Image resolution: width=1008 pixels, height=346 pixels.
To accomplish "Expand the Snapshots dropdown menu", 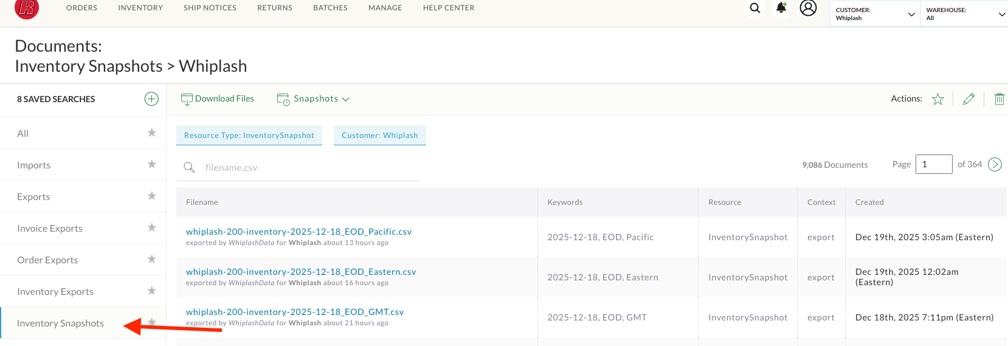I will [x=314, y=99].
